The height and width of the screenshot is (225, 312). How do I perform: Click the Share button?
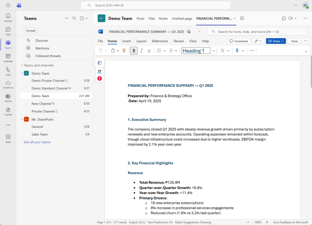276,41
